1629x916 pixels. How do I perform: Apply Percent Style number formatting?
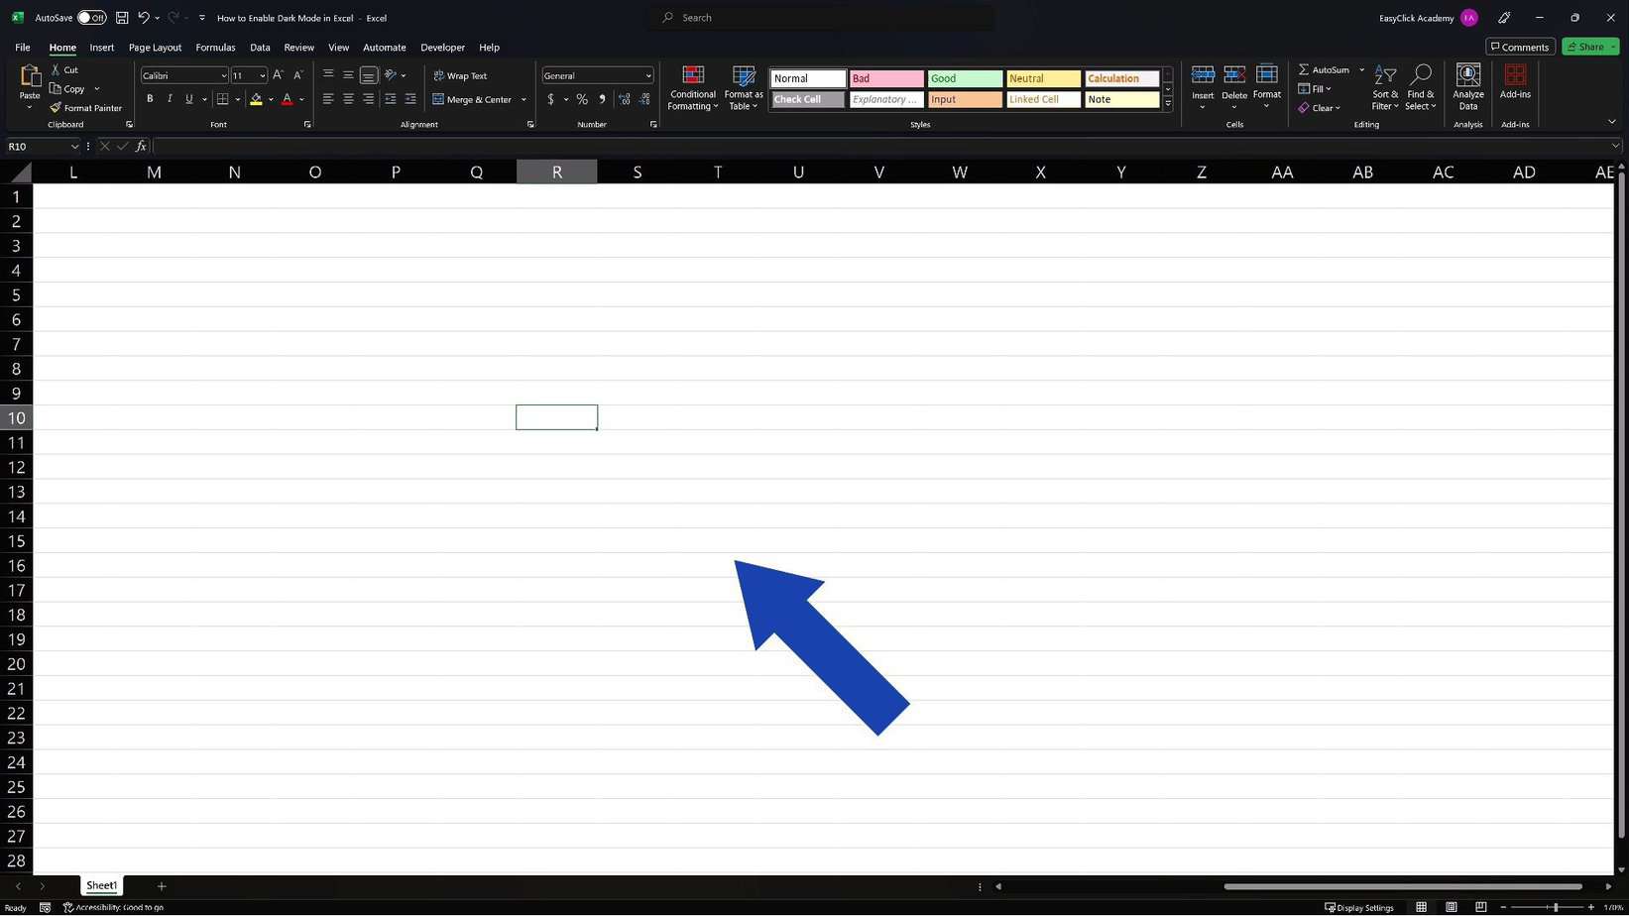click(582, 99)
